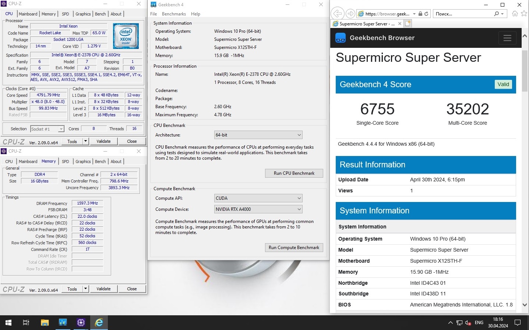Screen dimensions: 529x330
Task: Open the Socket #1 selection dropdown
Action: [x=47, y=129]
